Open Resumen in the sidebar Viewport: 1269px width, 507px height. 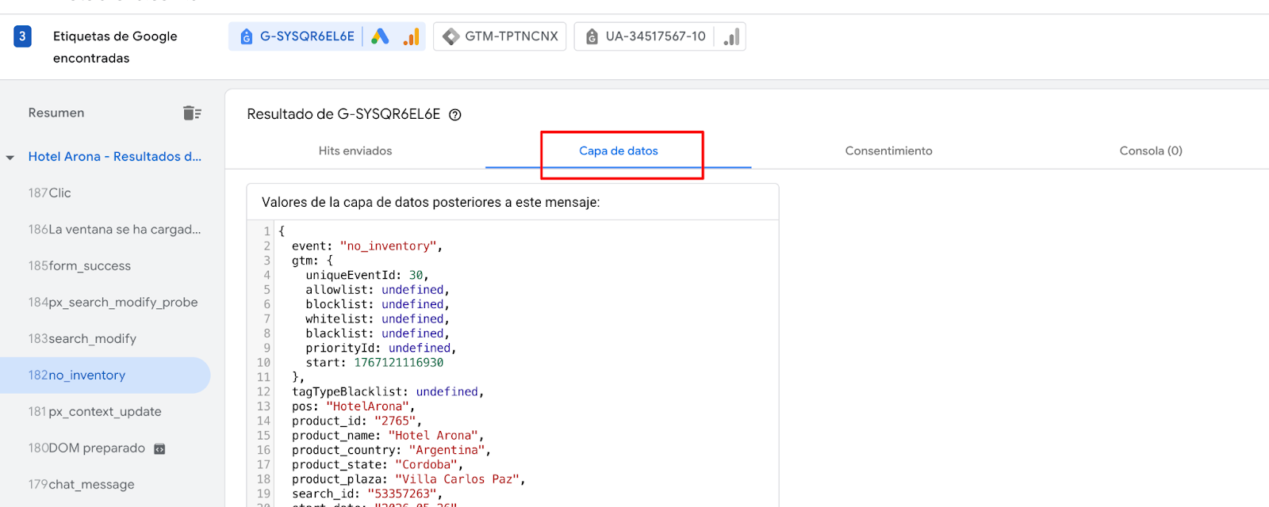(56, 113)
